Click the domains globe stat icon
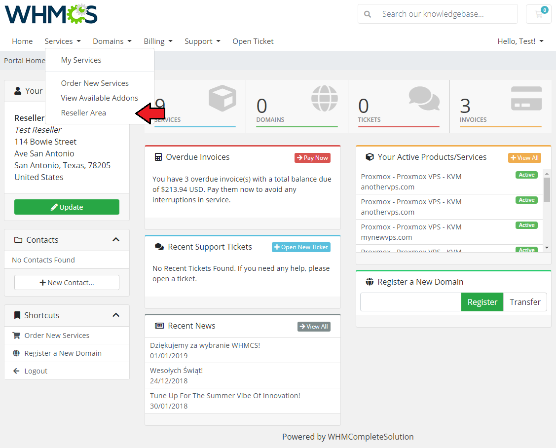 (x=325, y=98)
